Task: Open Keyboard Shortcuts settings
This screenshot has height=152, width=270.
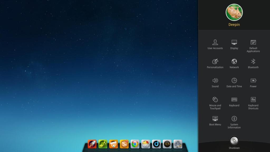Action: click(253, 102)
